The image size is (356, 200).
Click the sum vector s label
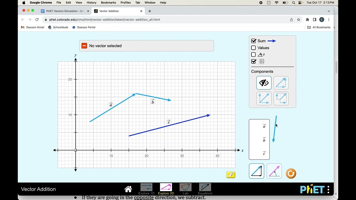[169, 122]
